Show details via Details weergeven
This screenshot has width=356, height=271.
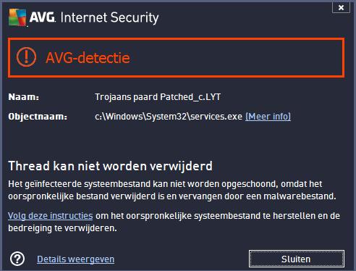75,259
